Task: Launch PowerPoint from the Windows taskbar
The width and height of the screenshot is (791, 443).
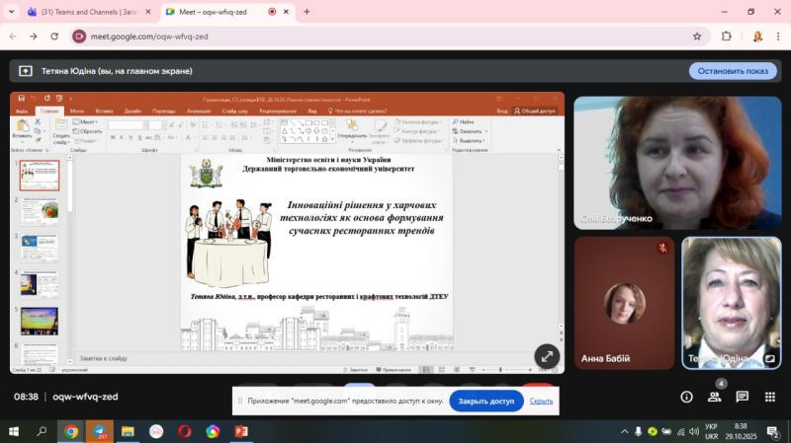Action: (241, 431)
